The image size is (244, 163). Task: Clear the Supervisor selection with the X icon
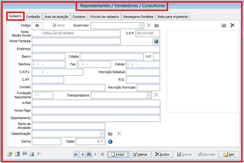coord(149,25)
